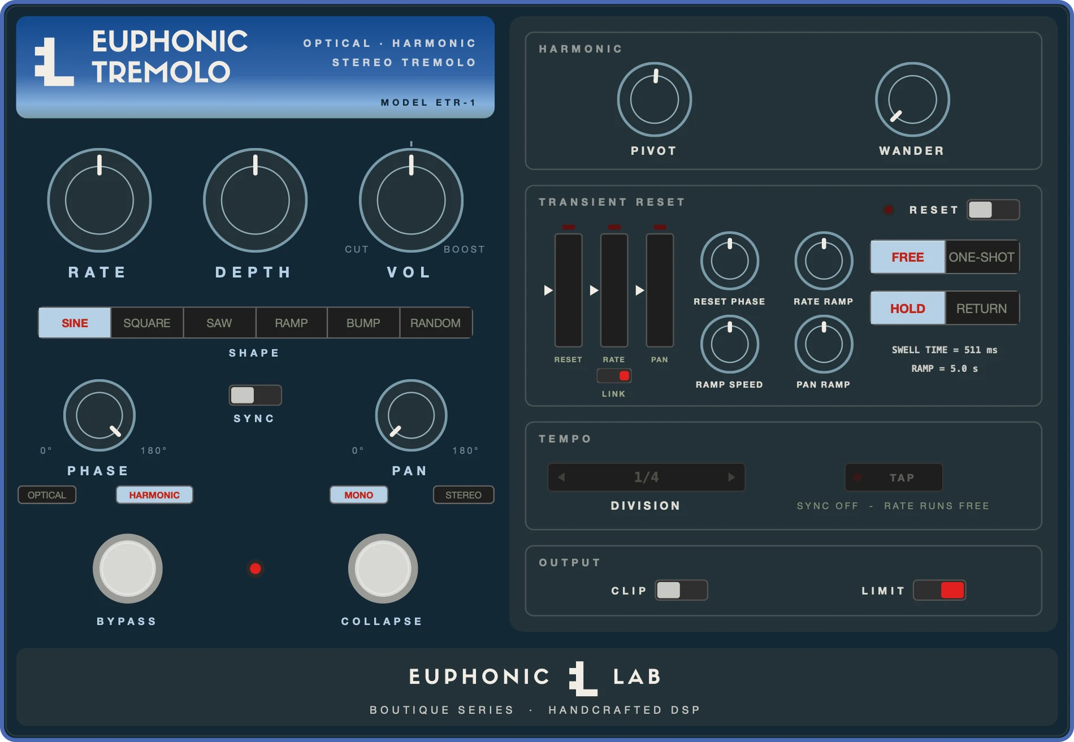Select FREE reset mode
This screenshot has height=742, width=1074.
click(908, 257)
